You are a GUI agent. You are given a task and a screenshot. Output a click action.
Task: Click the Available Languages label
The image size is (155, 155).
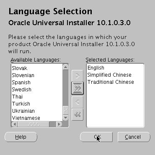pos(36,60)
